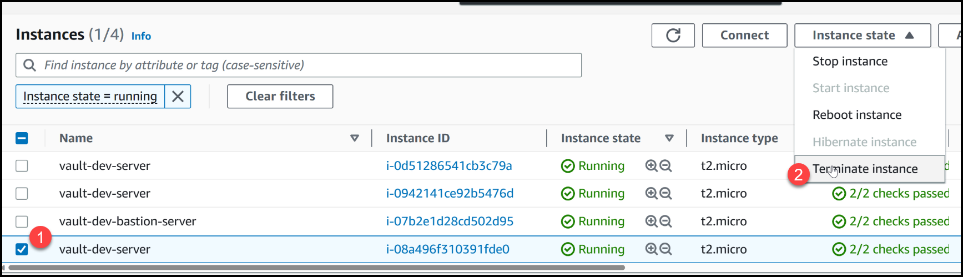963x277 pixels.
Task: Check the box for instance i-0d51286541cb3c79a
Action: click(x=22, y=166)
